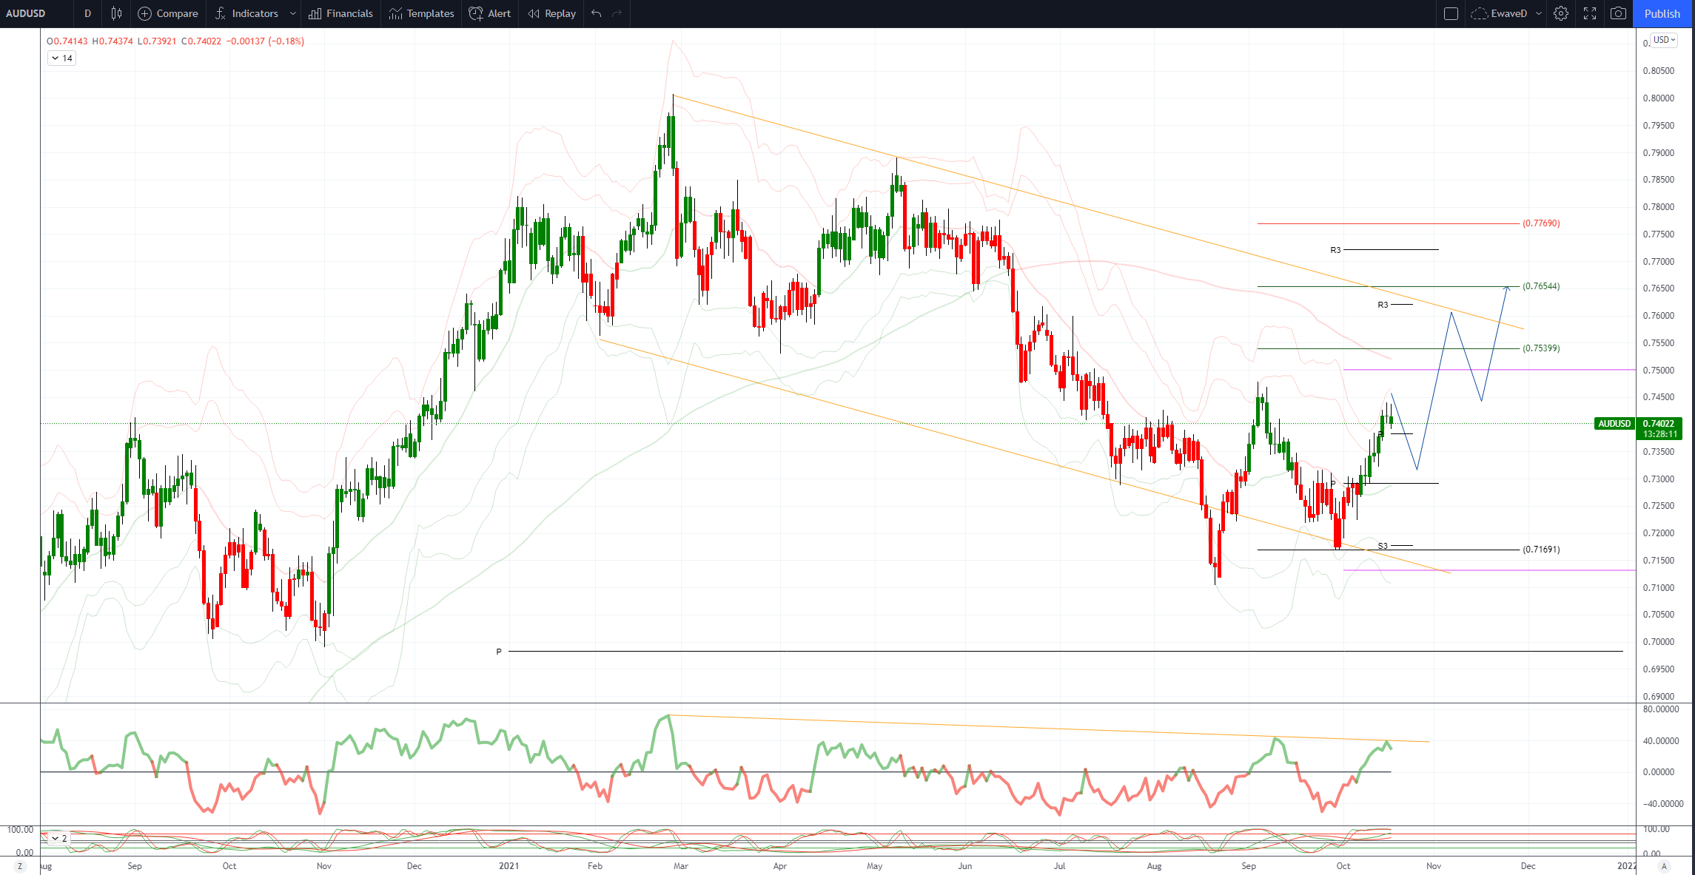
Task: Open the select layout square icon
Action: [1451, 13]
